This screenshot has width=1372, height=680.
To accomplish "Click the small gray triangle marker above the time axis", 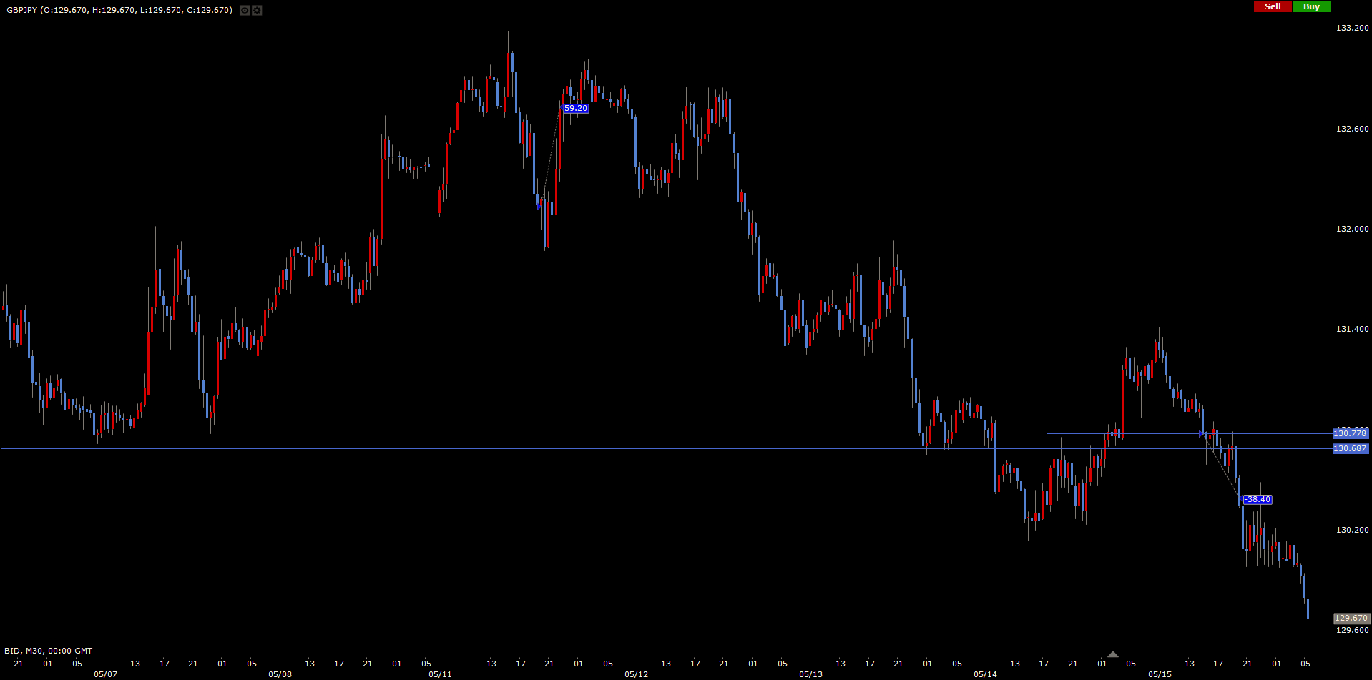I will 1112,654.
